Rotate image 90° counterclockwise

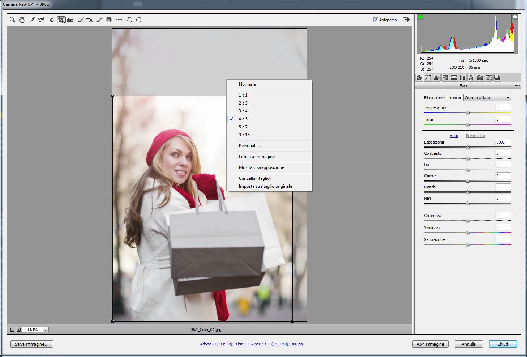(x=129, y=20)
